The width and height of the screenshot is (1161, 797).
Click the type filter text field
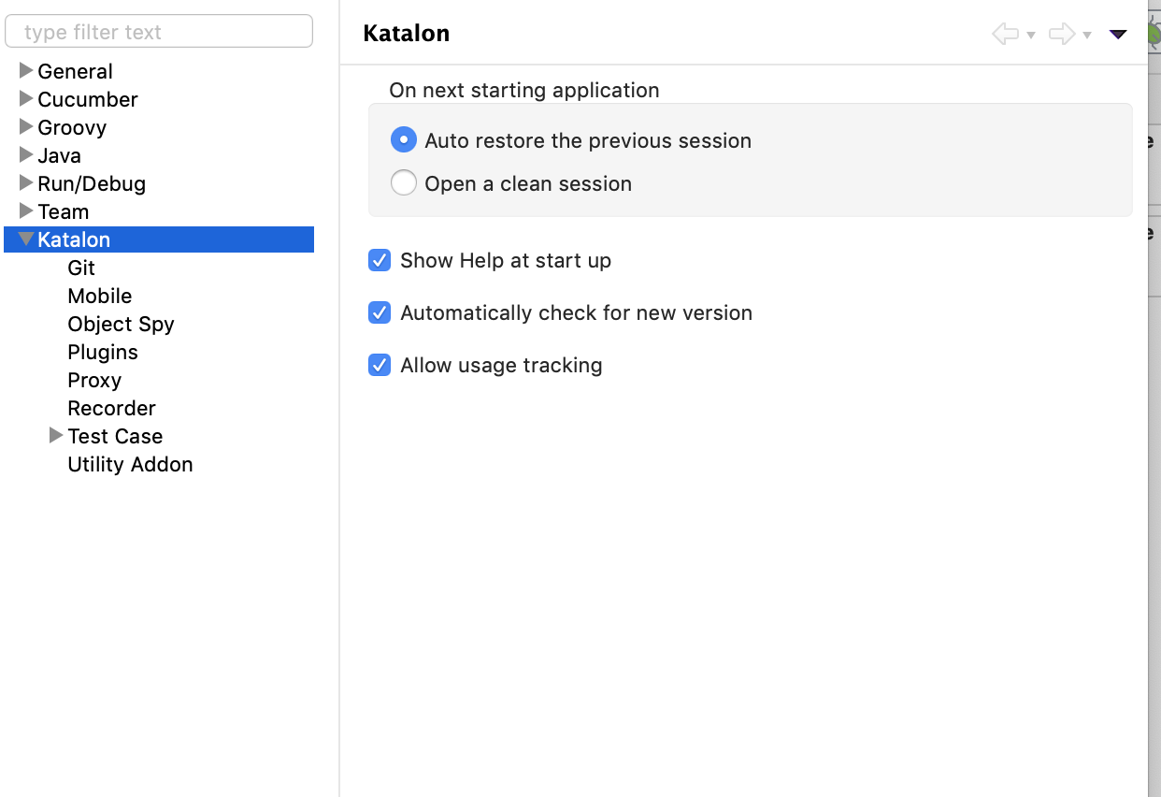159,32
